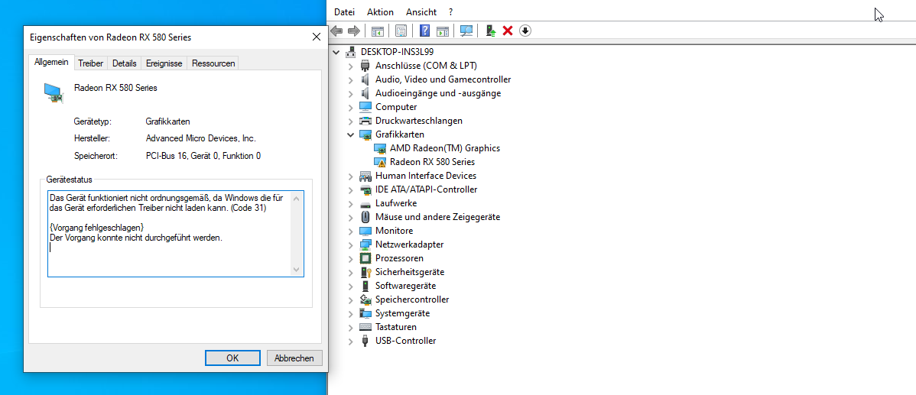This screenshot has width=916, height=395.
Task: Select the Netzwerkadapter tree row
Action: [409, 244]
